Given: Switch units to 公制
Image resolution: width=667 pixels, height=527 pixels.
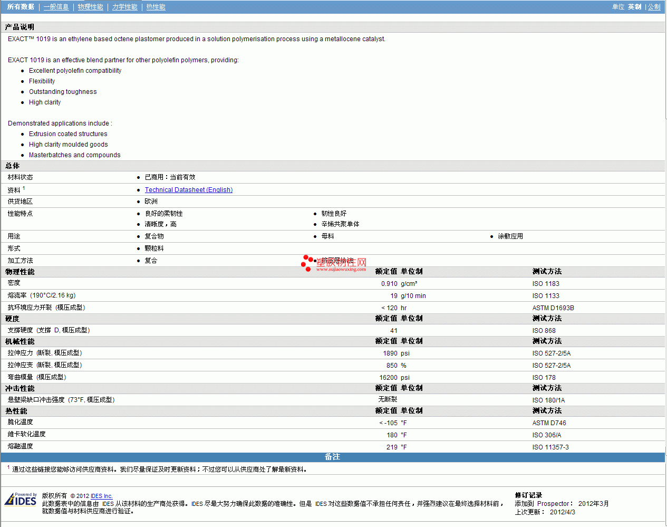Looking at the screenshot, I should point(654,7).
